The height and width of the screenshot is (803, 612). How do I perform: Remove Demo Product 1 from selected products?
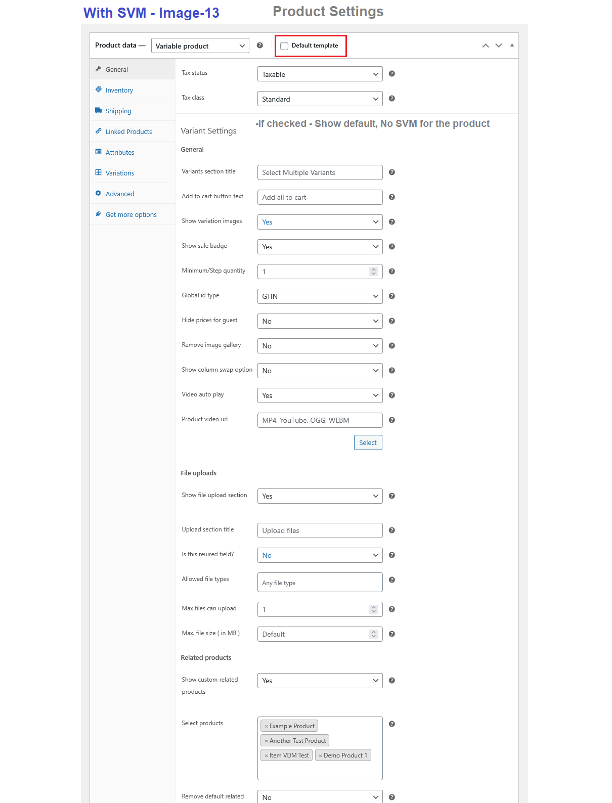[x=320, y=755]
